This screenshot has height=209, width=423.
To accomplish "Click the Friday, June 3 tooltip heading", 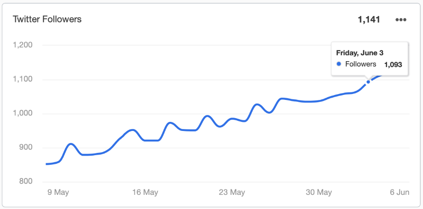I will 360,53.
